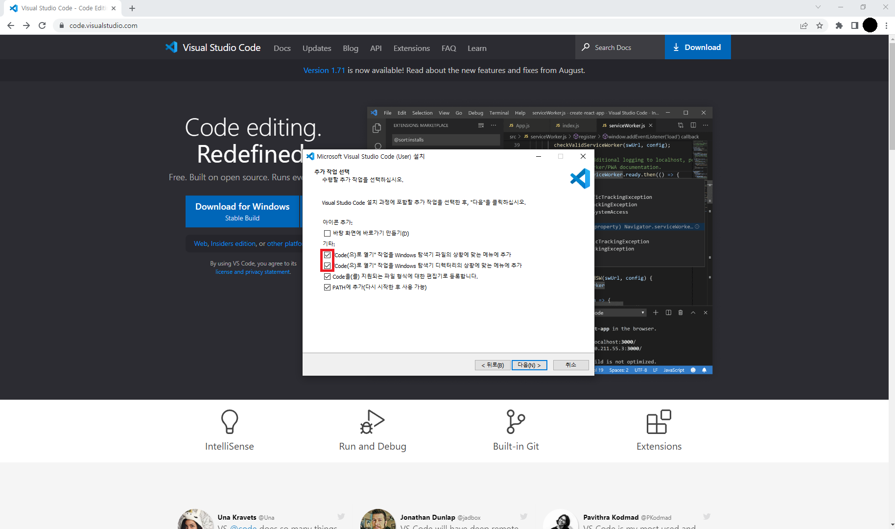
Task: Open the license and privacy statement link
Action: (253, 272)
